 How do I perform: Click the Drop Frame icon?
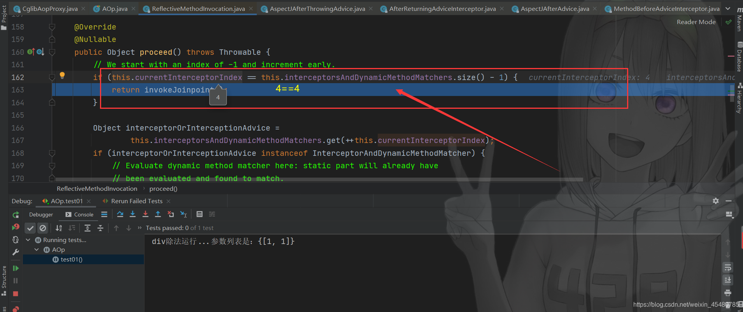click(x=171, y=214)
